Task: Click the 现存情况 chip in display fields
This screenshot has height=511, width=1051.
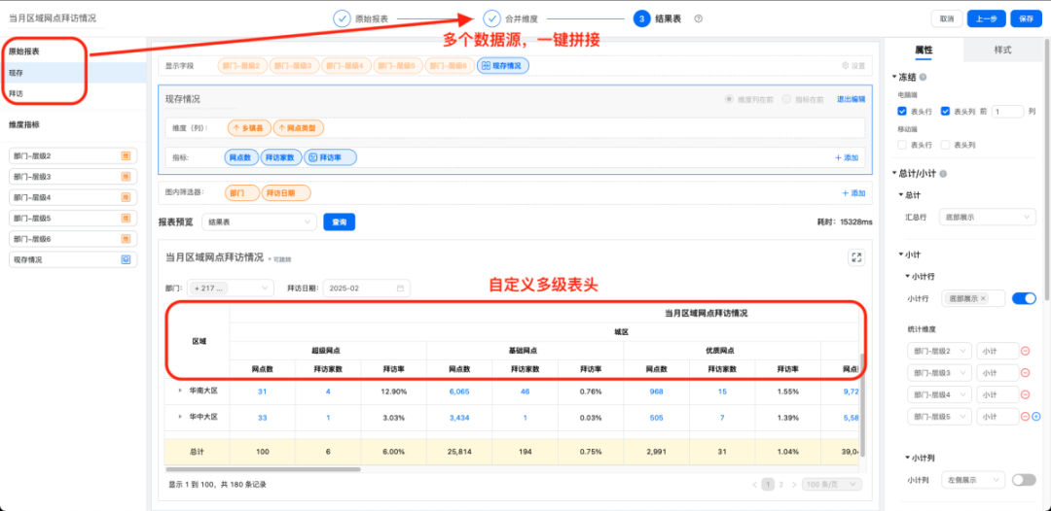Action: tap(503, 65)
